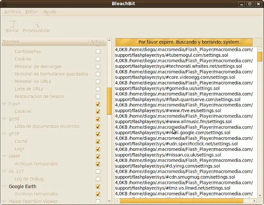Disable Lista de documentos recientes checkbox
The image size is (264, 205).
(x=98, y=127)
